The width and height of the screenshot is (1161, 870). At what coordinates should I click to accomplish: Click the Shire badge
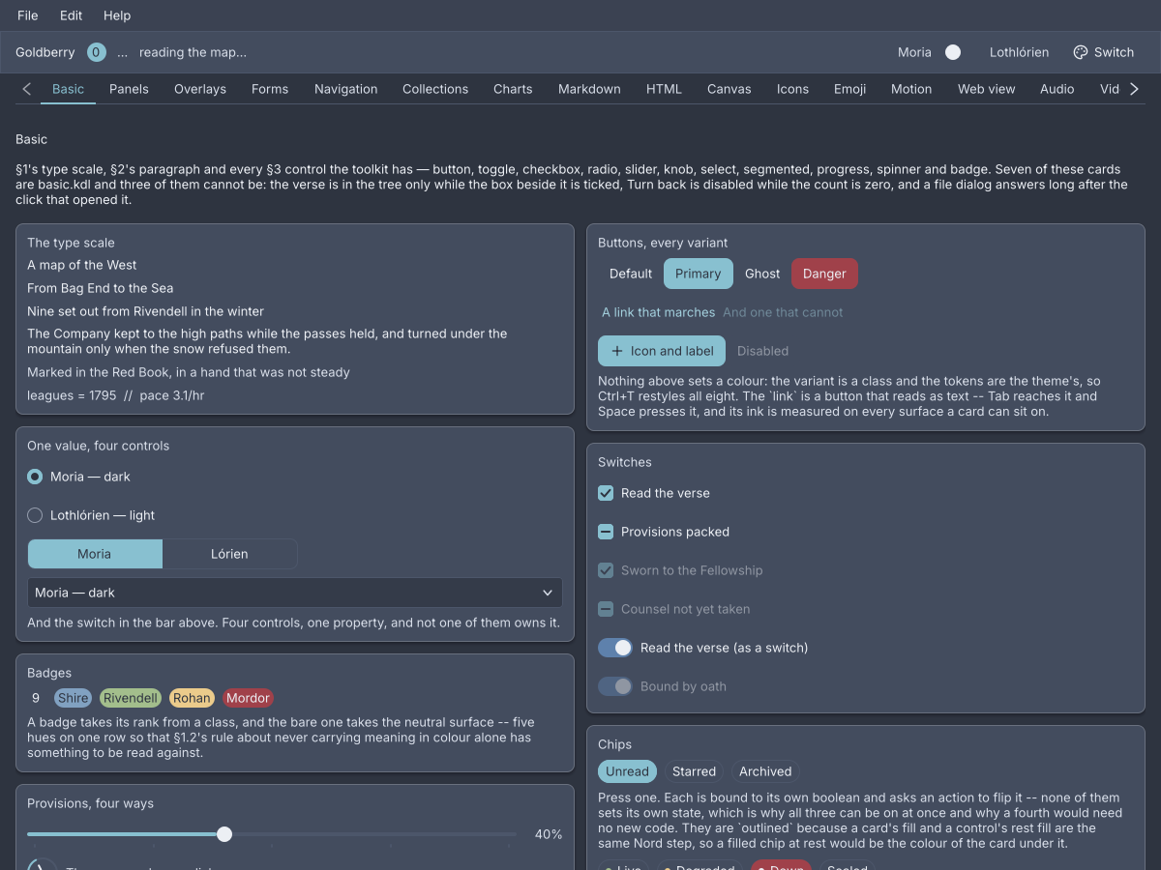[x=73, y=698]
